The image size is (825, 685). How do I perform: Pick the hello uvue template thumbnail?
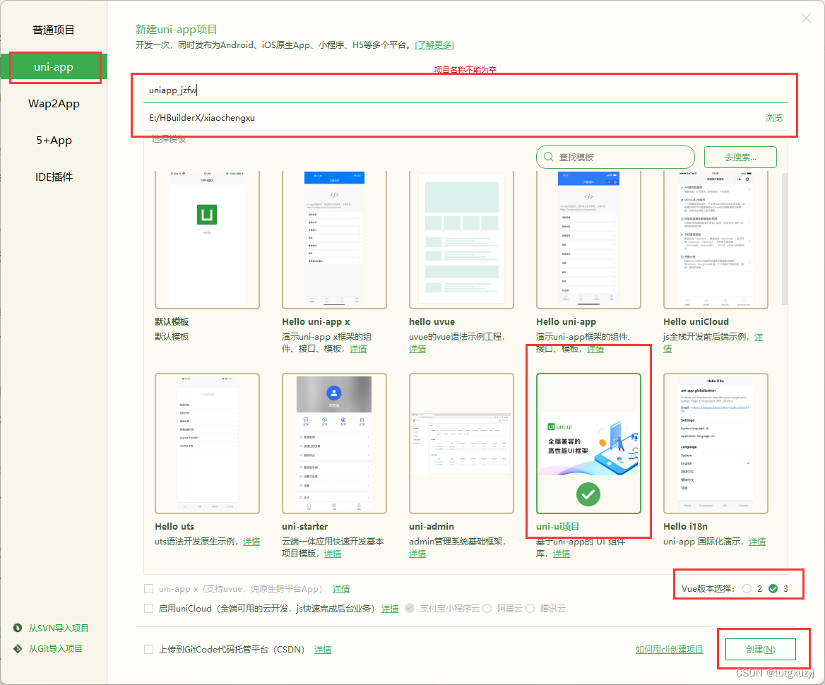pyautogui.click(x=461, y=239)
